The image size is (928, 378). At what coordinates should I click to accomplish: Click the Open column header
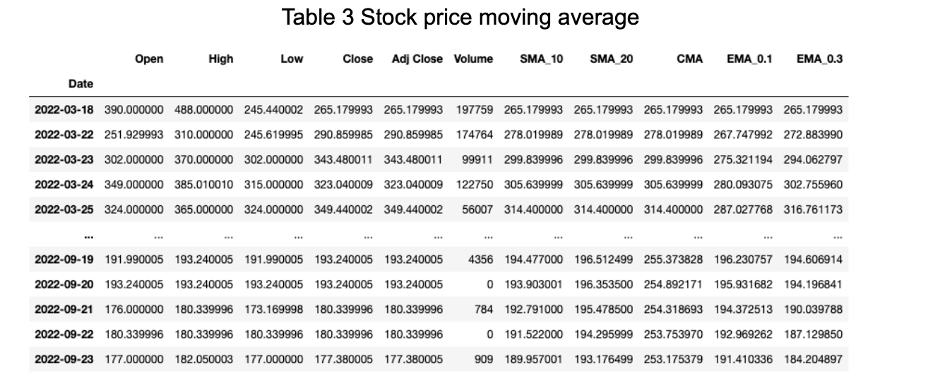pyautogui.click(x=149, y=59)
